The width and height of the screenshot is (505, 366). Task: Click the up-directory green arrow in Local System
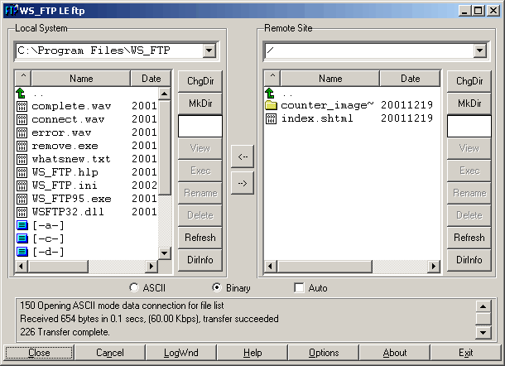tap(21, 94)
